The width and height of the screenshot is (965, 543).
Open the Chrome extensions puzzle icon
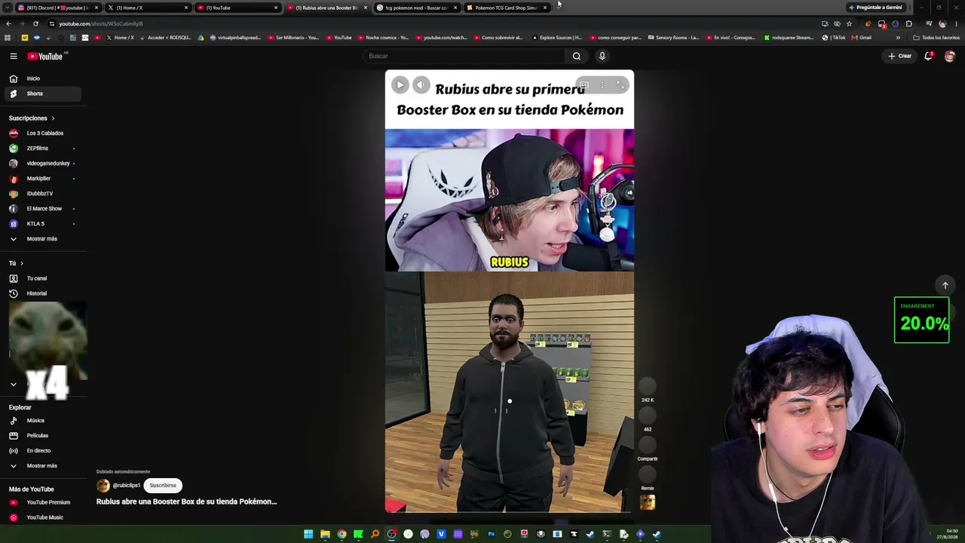[909, 24]
